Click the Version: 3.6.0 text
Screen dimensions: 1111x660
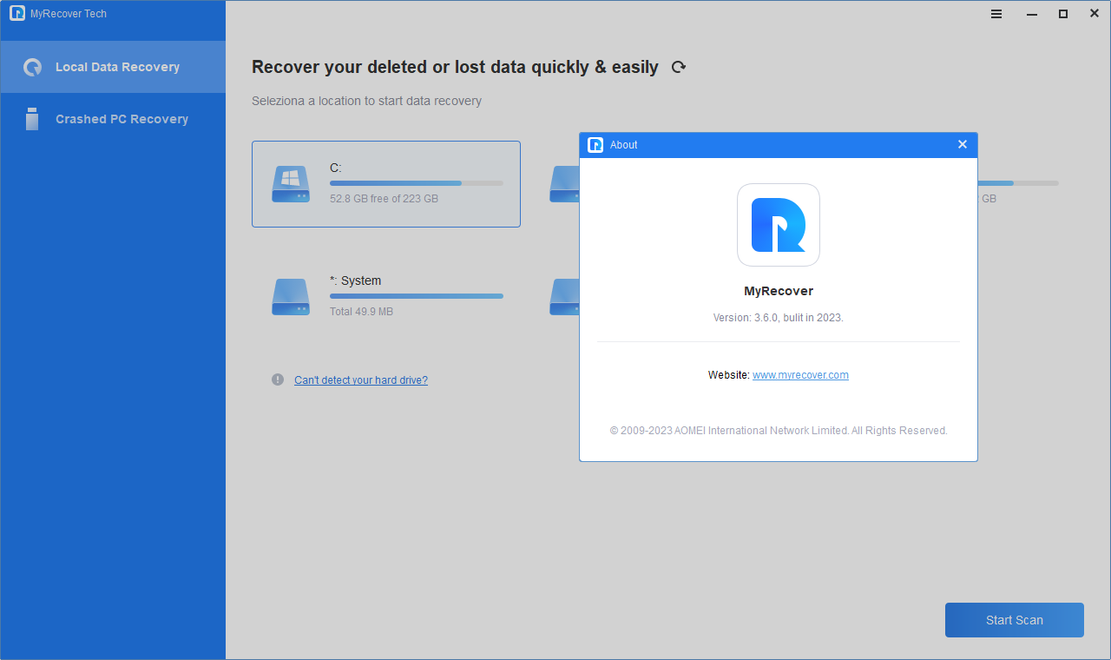[x=779, y=318]
